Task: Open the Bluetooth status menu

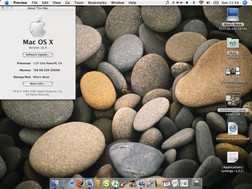Action: pos(193,3)
